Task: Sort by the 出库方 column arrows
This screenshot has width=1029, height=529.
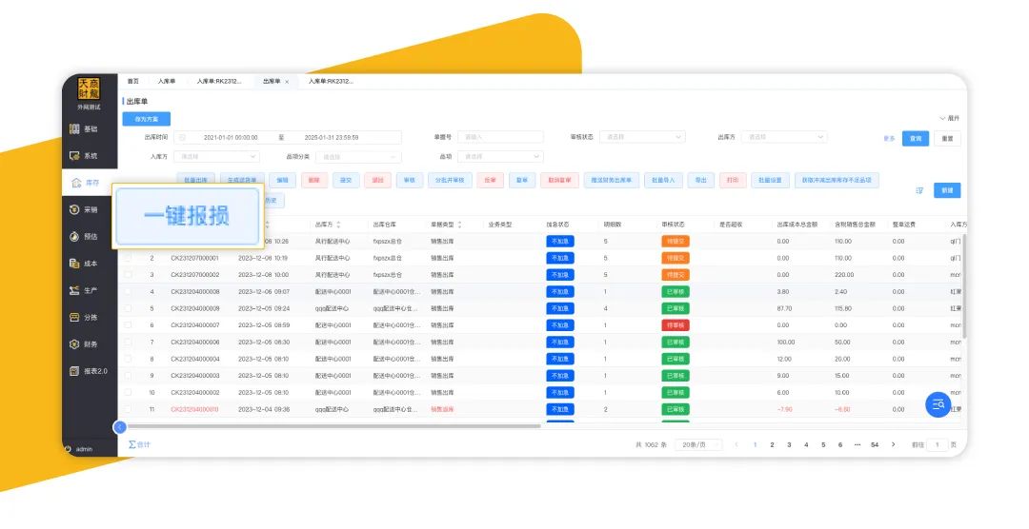Action: 338,225
